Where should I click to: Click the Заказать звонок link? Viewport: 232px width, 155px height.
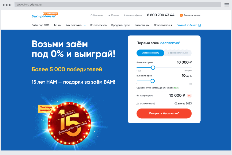(x=192, y=15)
